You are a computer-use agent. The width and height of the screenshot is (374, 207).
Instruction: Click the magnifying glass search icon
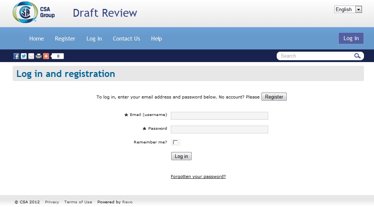click(357, 56)
